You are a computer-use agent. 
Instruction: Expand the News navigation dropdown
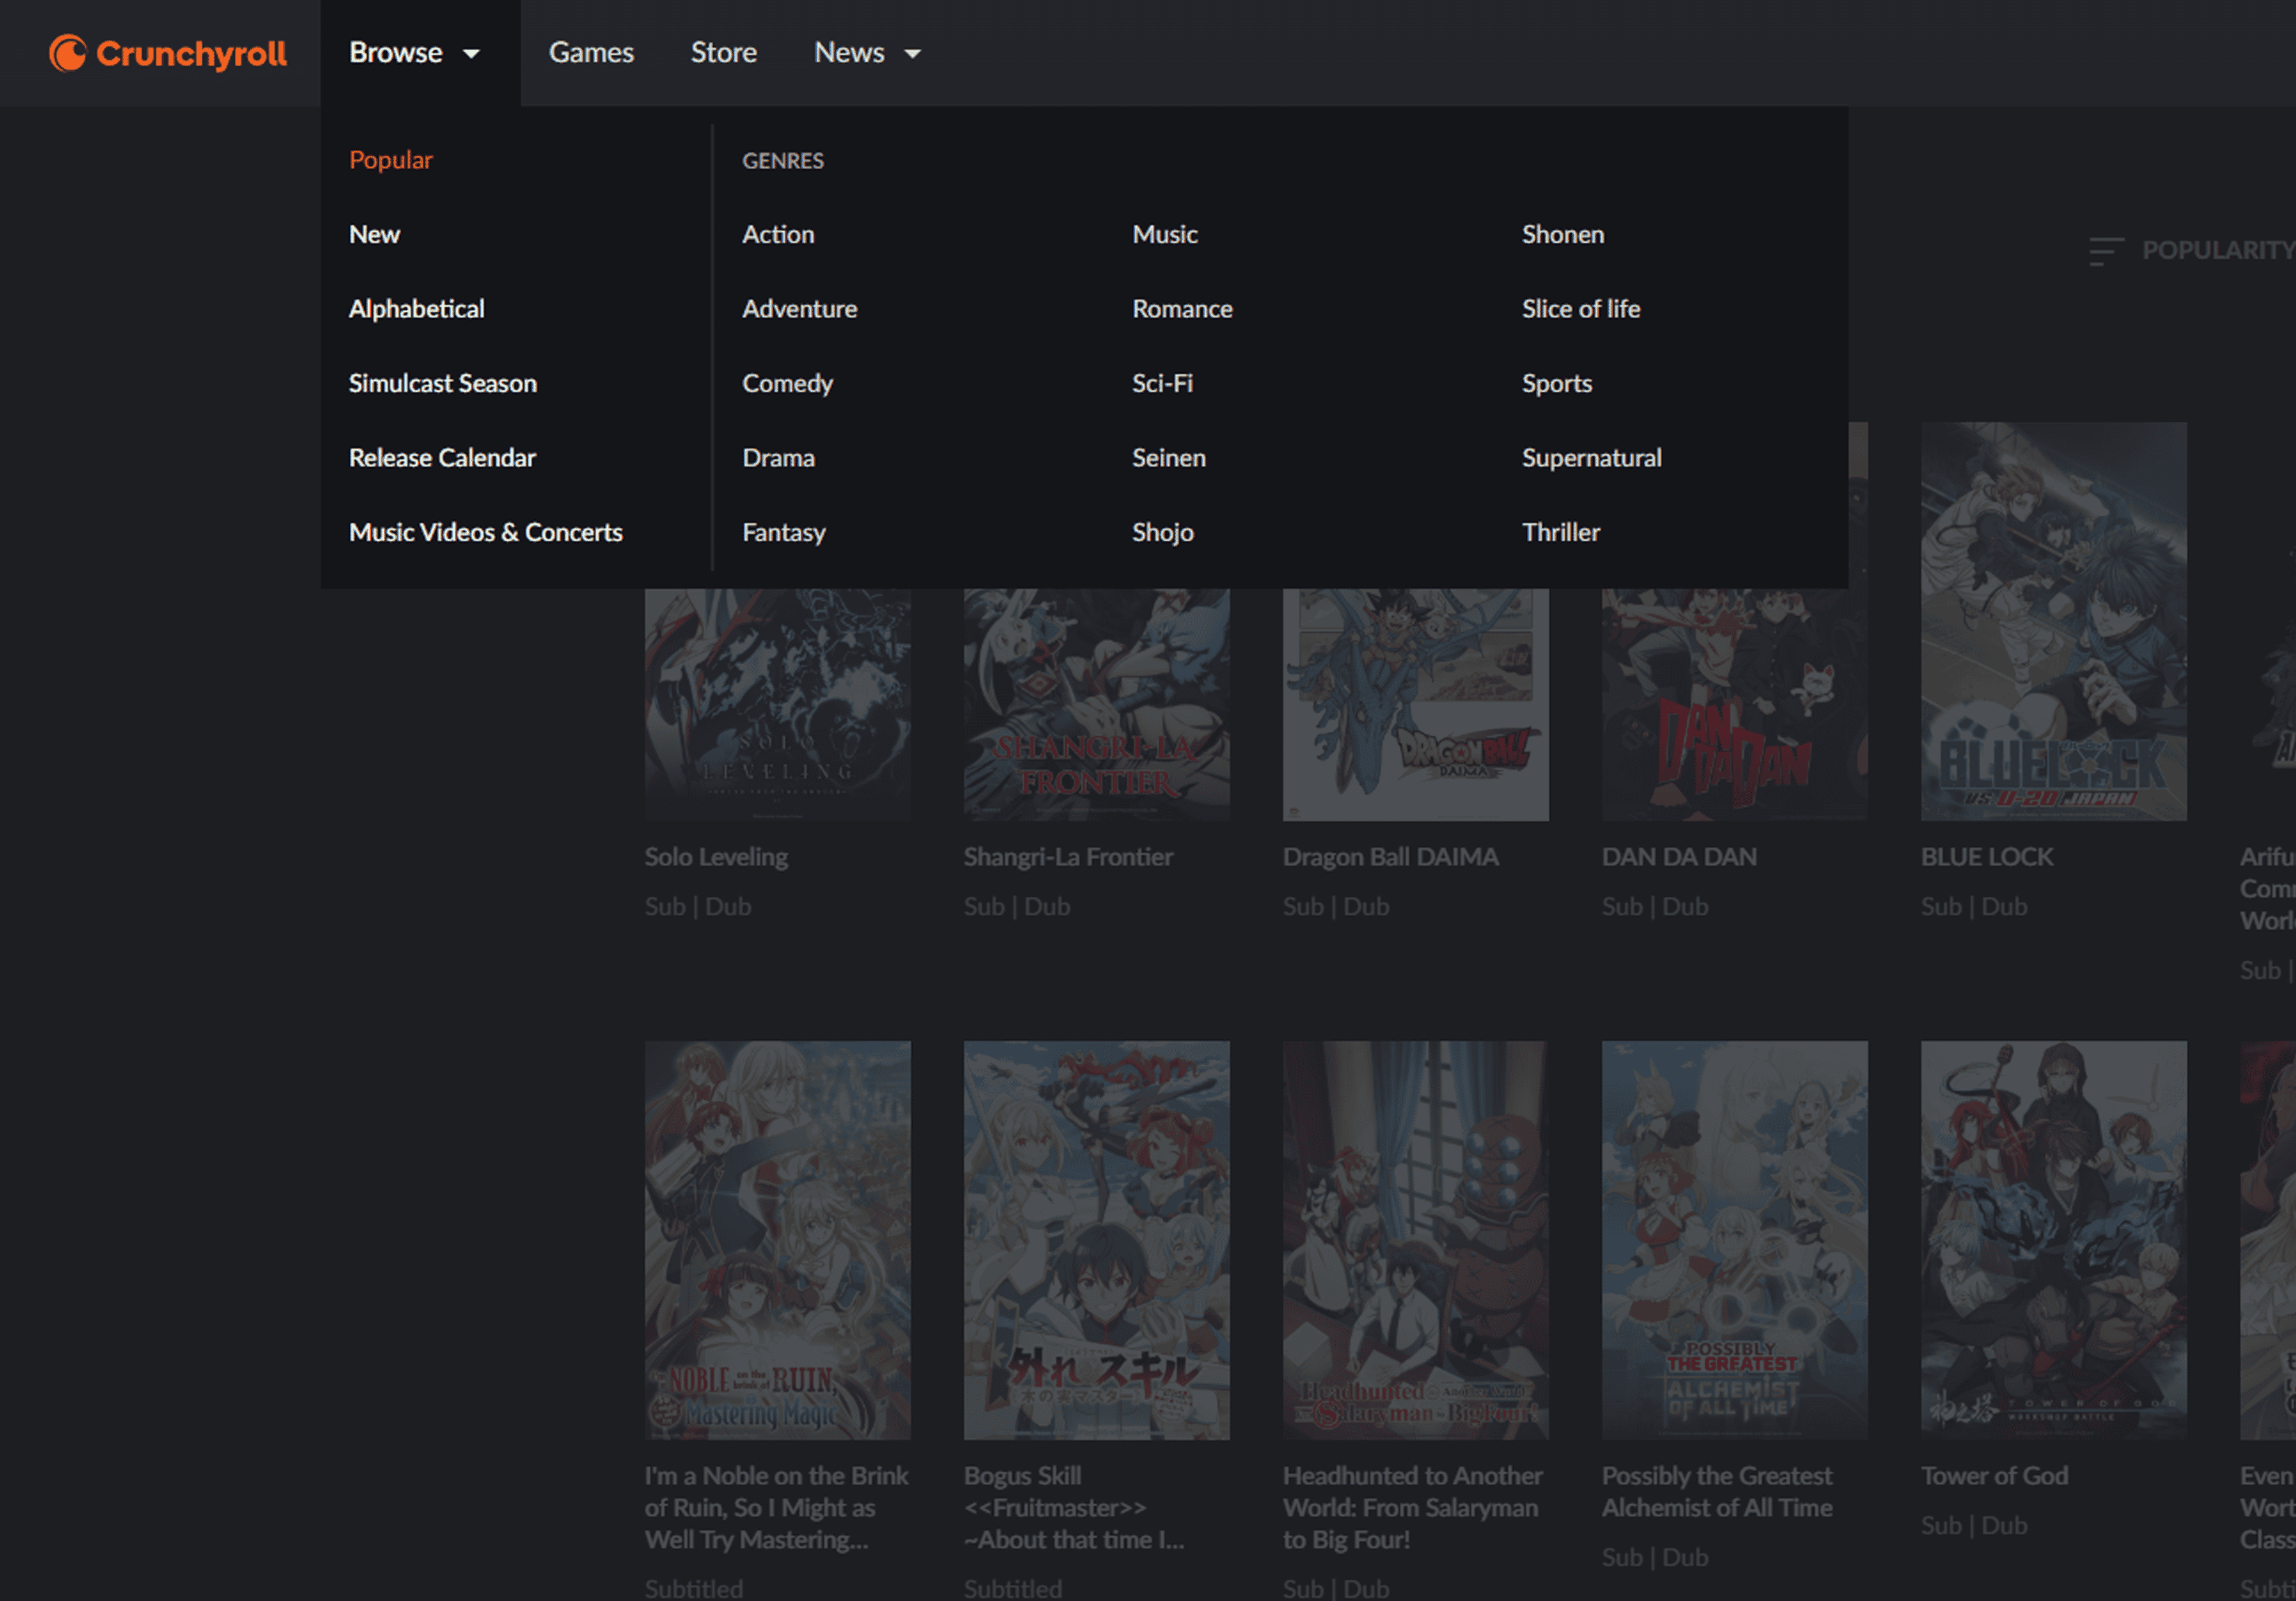867,52
